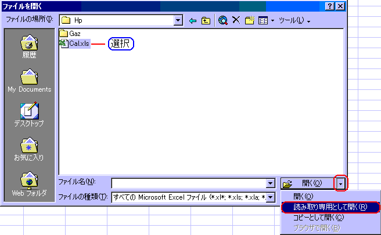Create a new folder using toolbar icon
The width and height of the screenshot is (381, 235).
[250, 21]
